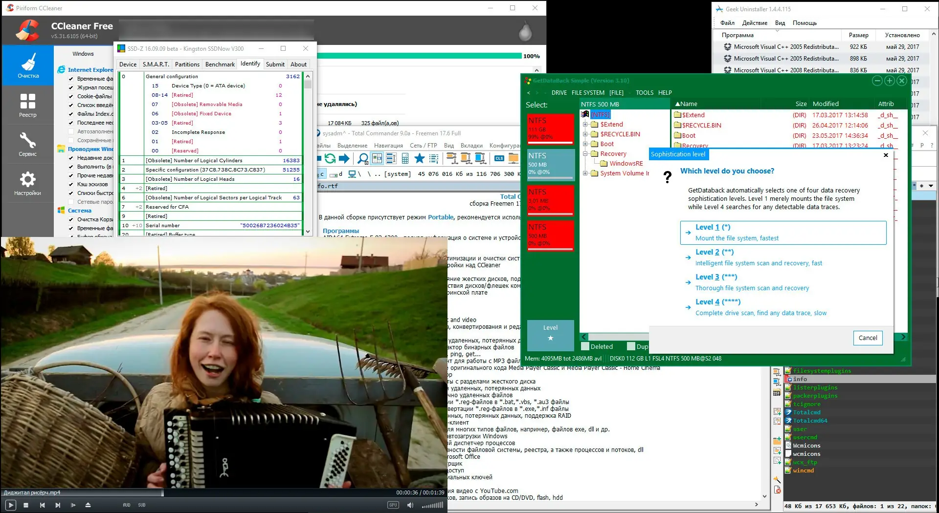939x513 pixels.
Task: Seek in the video progress bar
Action: [224, 492]
